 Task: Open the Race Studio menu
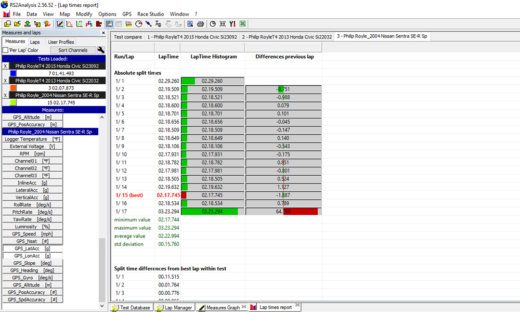click(150, 14)
